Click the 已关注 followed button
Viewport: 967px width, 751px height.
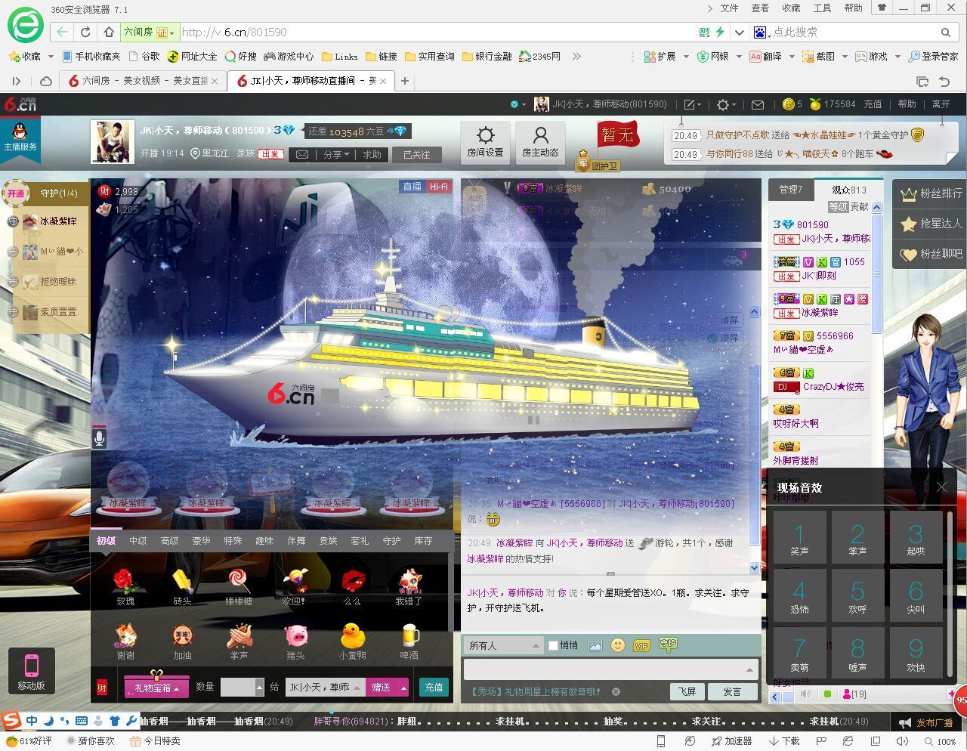(416, 154)
